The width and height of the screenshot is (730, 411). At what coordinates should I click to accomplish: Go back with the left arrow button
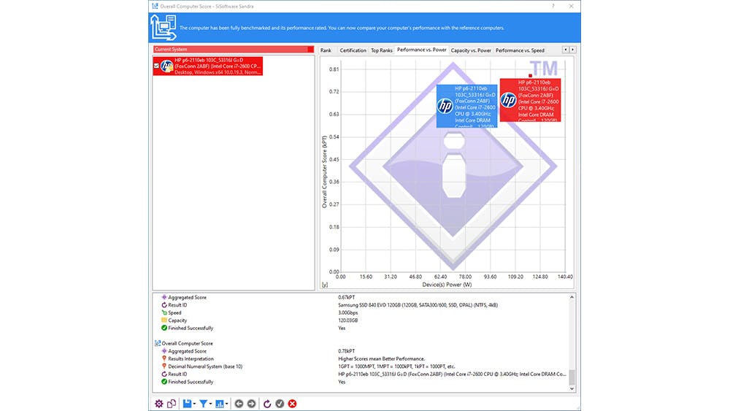pos(239,404)
